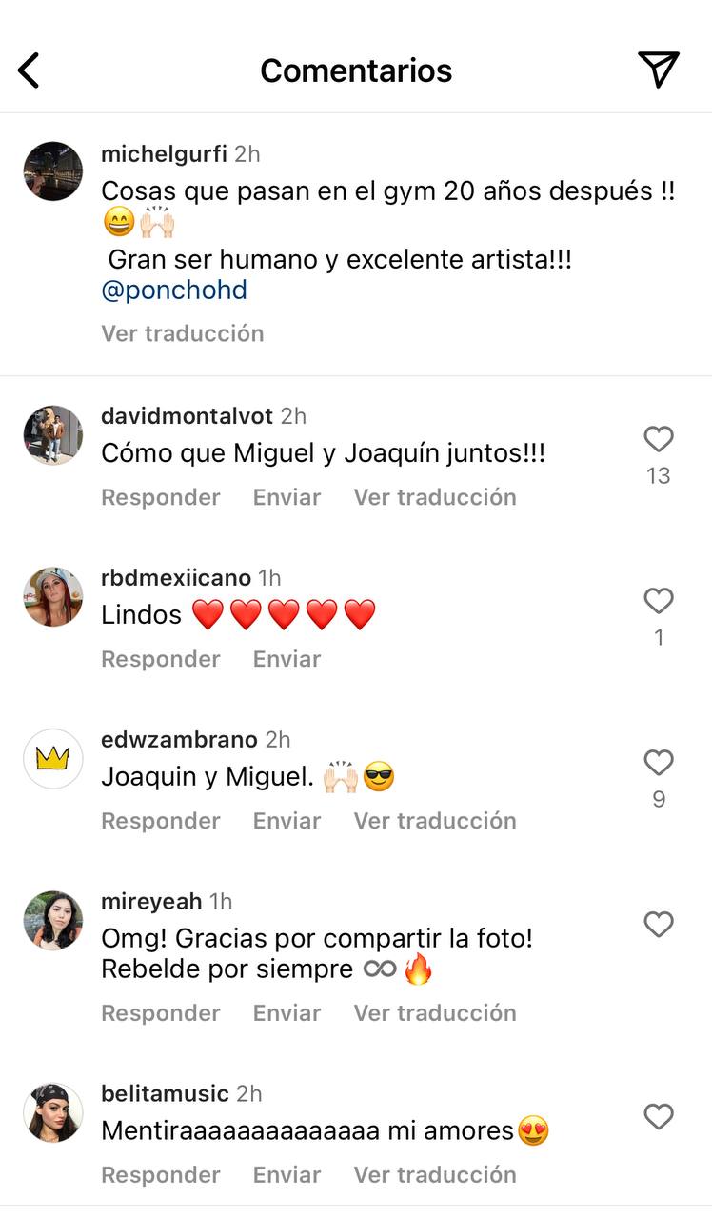
Task: Heart belitamusic's comment
Action: [659, 1117]
